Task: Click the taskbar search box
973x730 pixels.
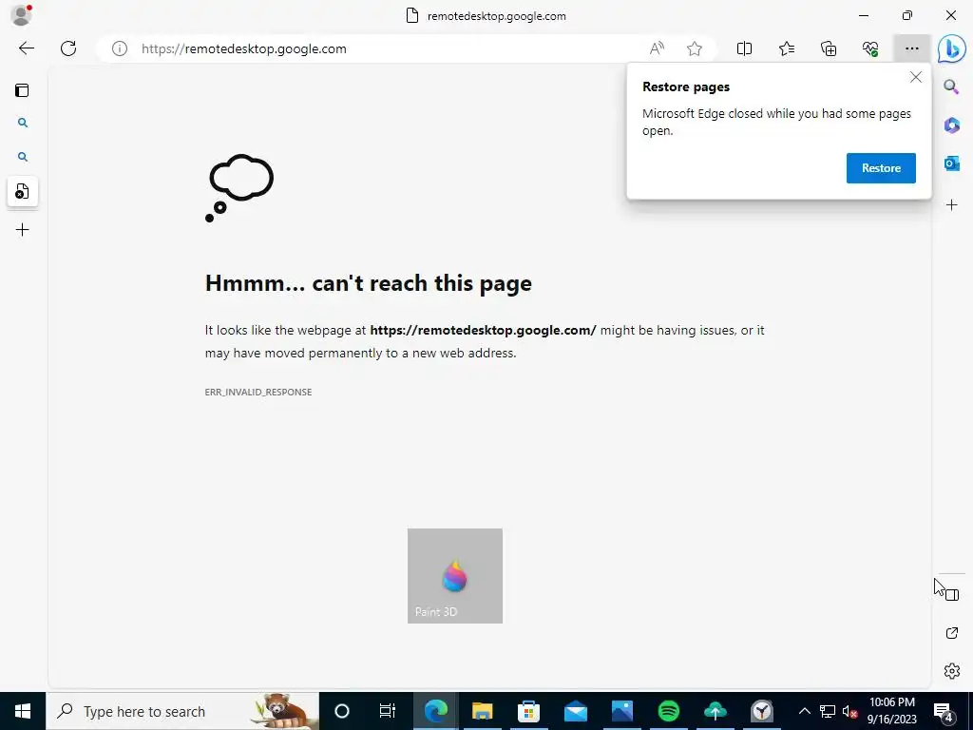Action: [182, 711]
